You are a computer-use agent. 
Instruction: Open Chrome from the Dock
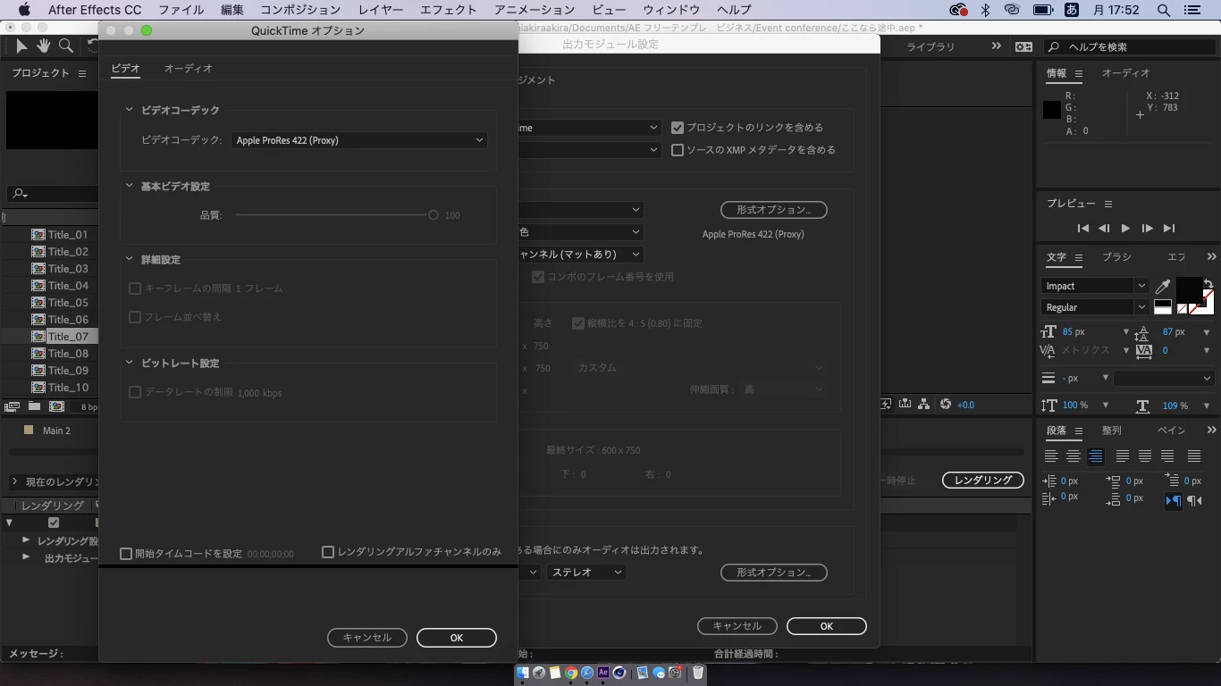point(570,673)
